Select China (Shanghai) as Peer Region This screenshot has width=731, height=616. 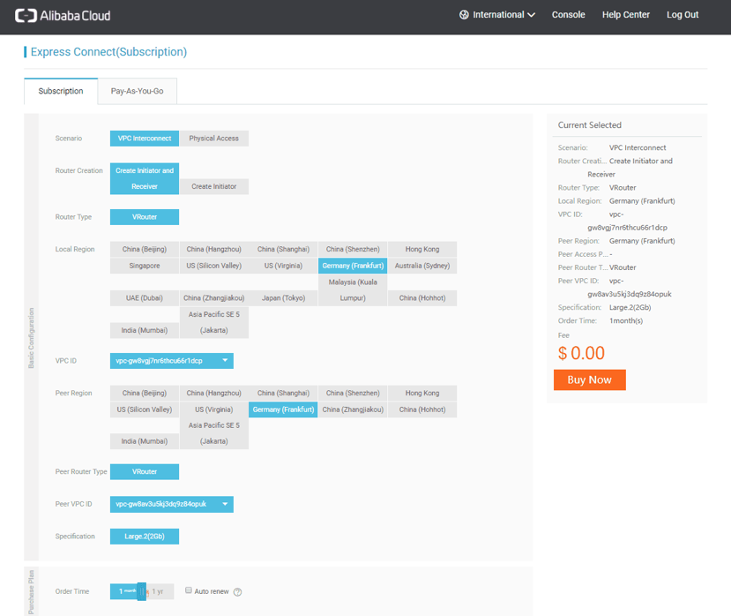pos(283,394)
